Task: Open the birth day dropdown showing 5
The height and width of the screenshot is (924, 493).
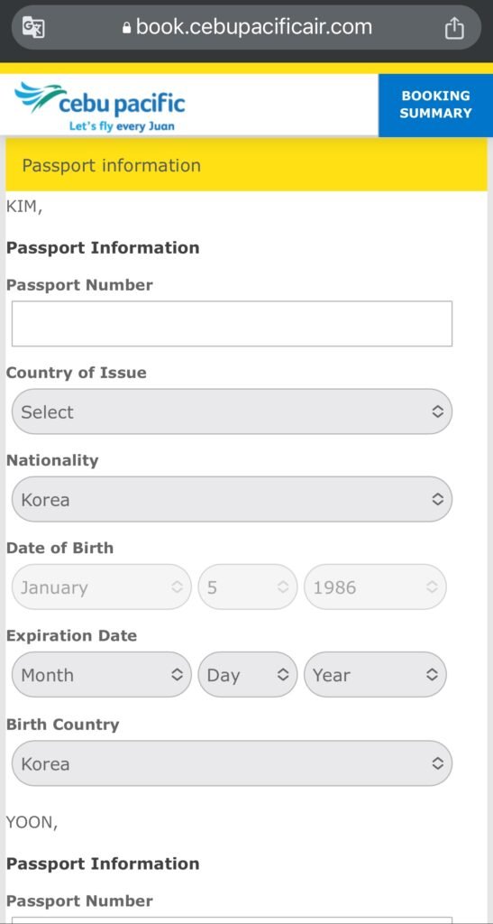Action: 248,587
